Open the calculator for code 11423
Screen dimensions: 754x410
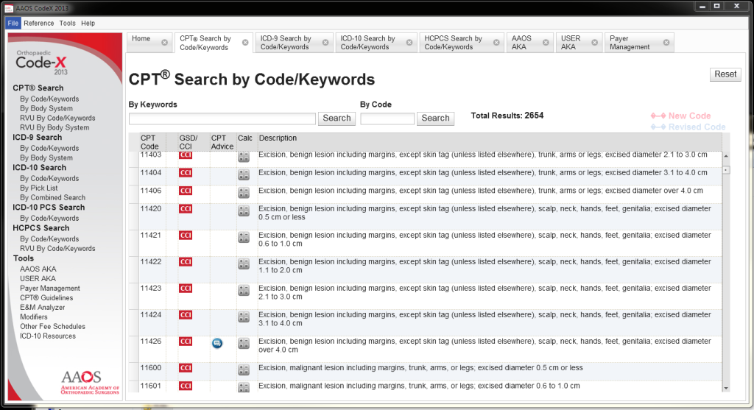(x=244, y=290)
